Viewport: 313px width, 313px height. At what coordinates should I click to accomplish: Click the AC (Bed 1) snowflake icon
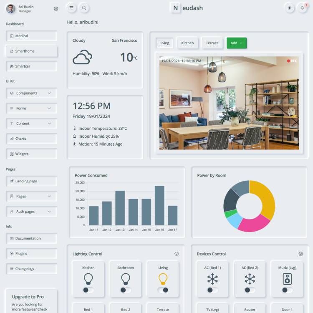[212, 279]
